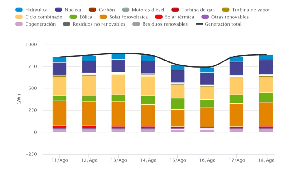Select the 13/Ago Hidráulica bar segment
The image size is (291, 173).
[118, 57]
